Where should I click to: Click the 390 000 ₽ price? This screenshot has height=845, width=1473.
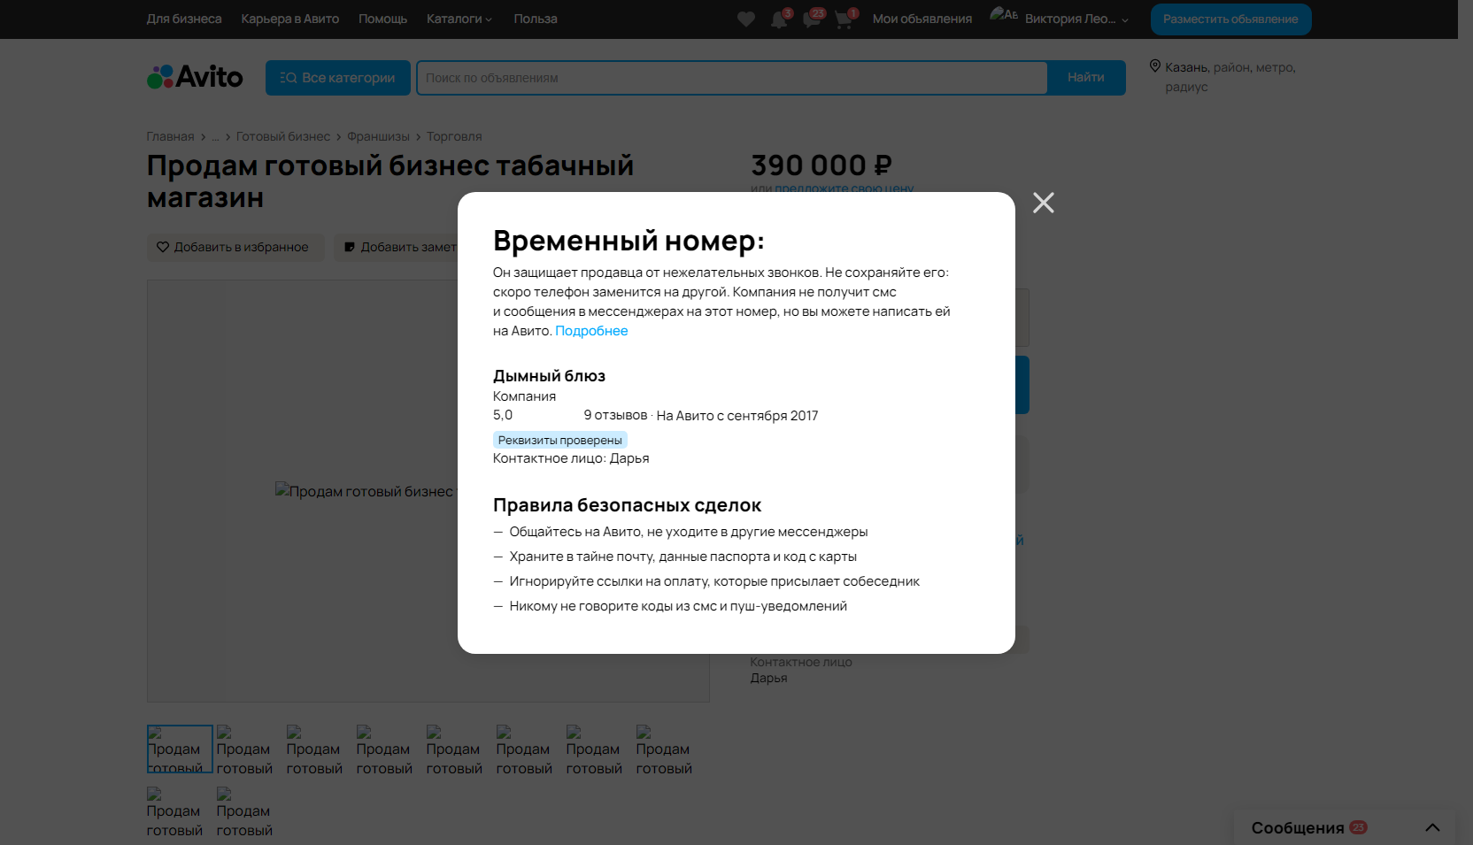(x=821, y=165)
